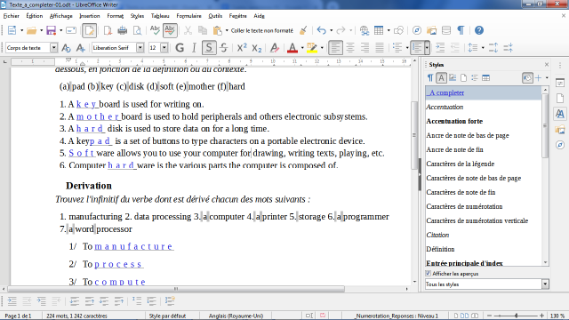Open the Insertion menu
Screen dimensions: 569x320
(x=90, y=16)
